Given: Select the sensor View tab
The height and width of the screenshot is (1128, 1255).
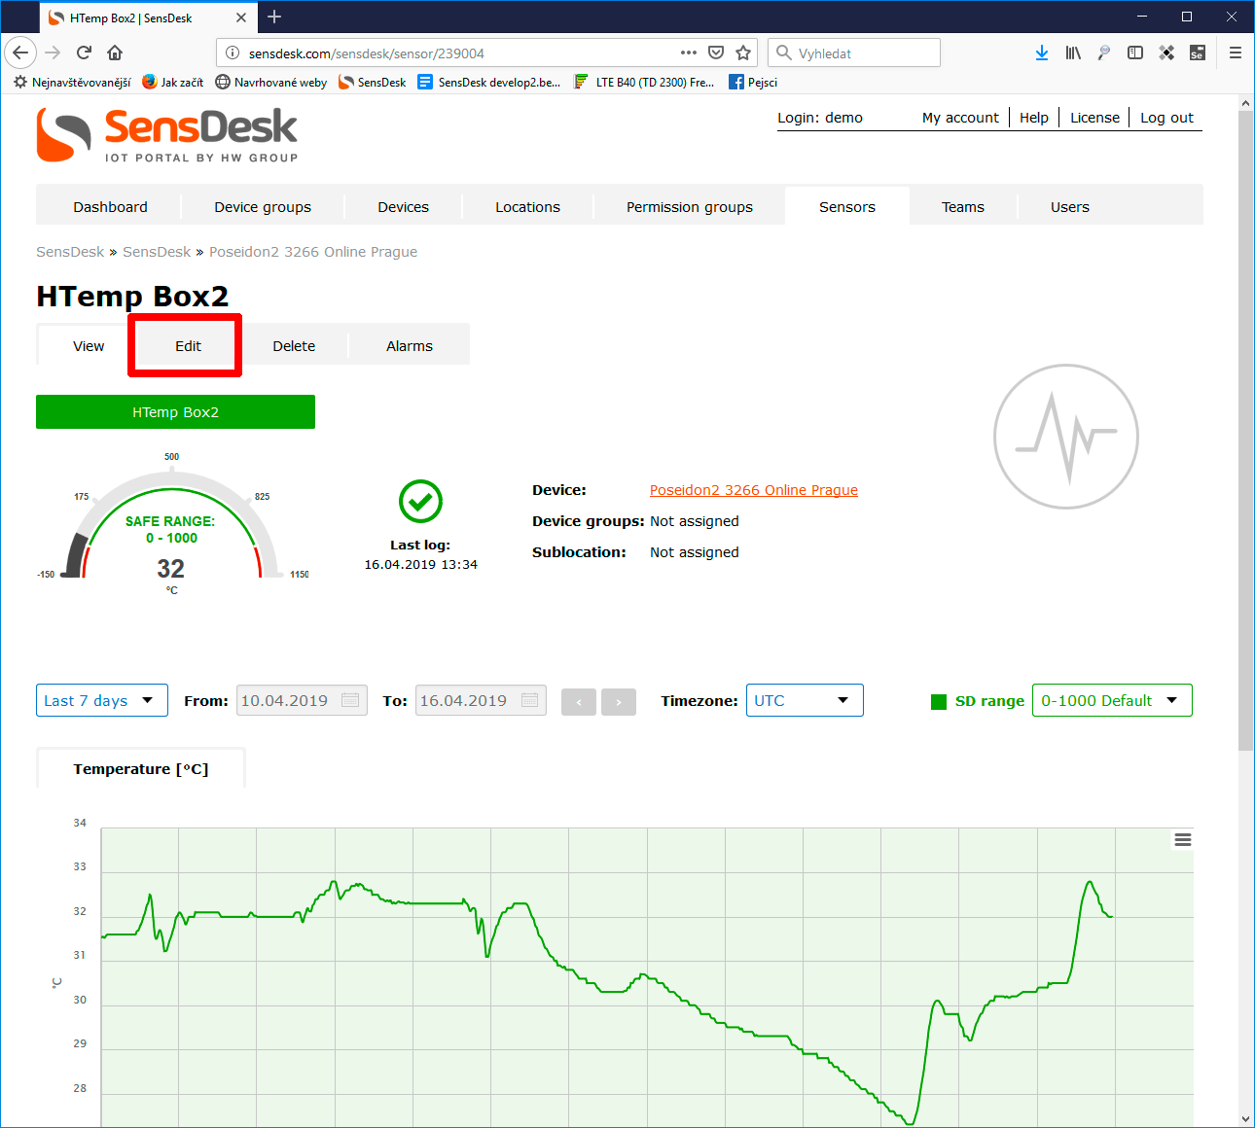Looking at the screenshot, I should tap(89, 346).
